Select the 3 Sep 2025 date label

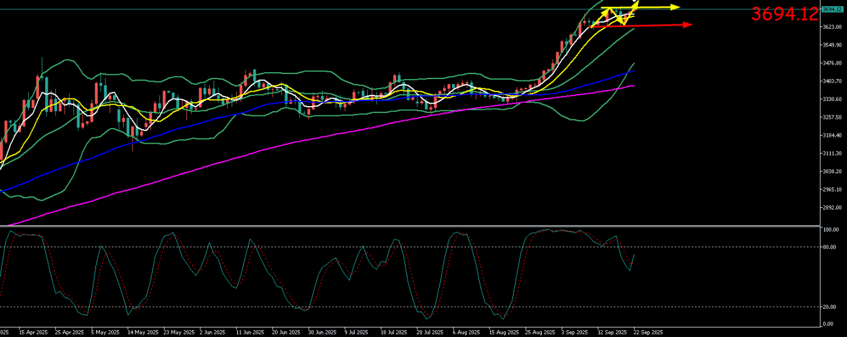[574, 332]
